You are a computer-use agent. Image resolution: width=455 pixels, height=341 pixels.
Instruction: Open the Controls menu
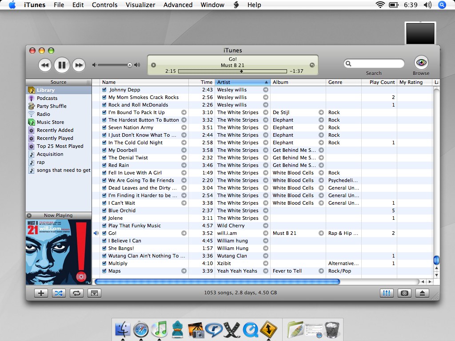point(104,5)
